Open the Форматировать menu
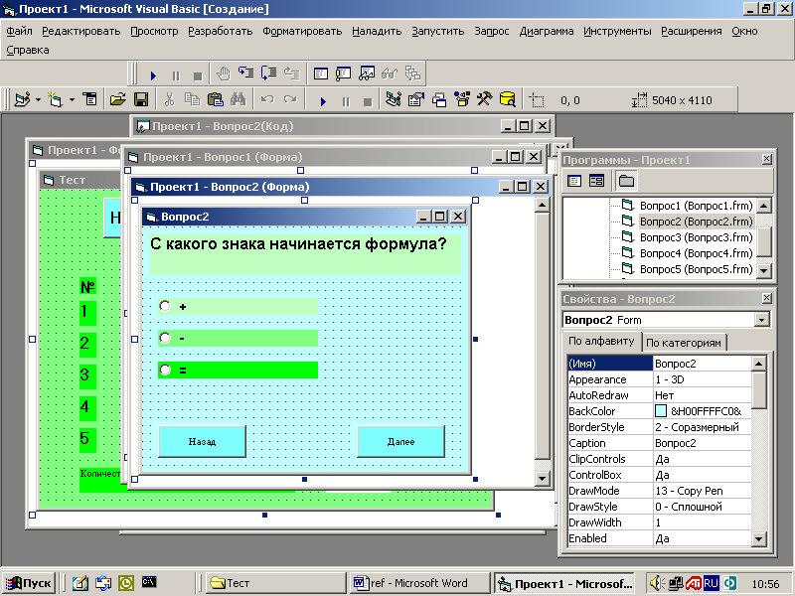Image resolution: width=795 pixels, height=596 pixels. tap(302, 31)
